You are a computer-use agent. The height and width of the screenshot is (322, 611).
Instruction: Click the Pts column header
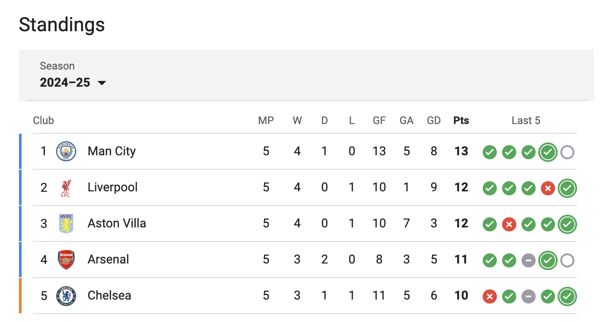tap(461, 121)
